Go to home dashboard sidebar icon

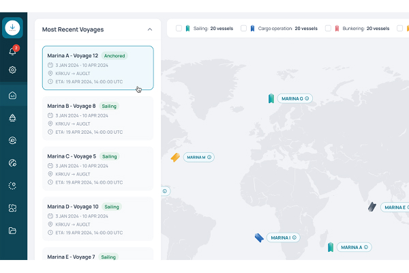(13, 96)
